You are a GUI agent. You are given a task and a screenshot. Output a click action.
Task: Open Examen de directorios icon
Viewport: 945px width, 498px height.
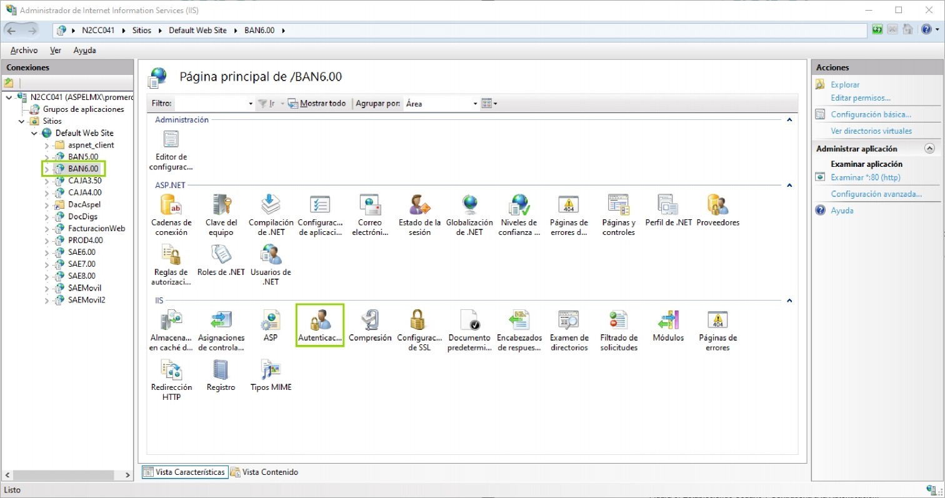point(569,330)
